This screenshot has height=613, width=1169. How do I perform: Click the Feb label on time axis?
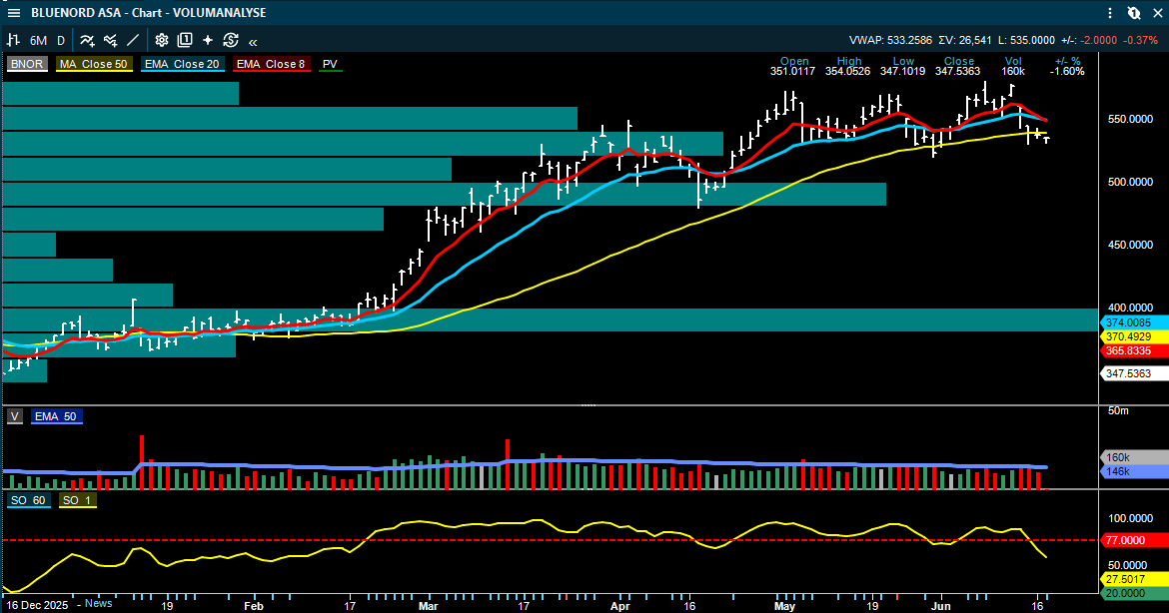254,606
